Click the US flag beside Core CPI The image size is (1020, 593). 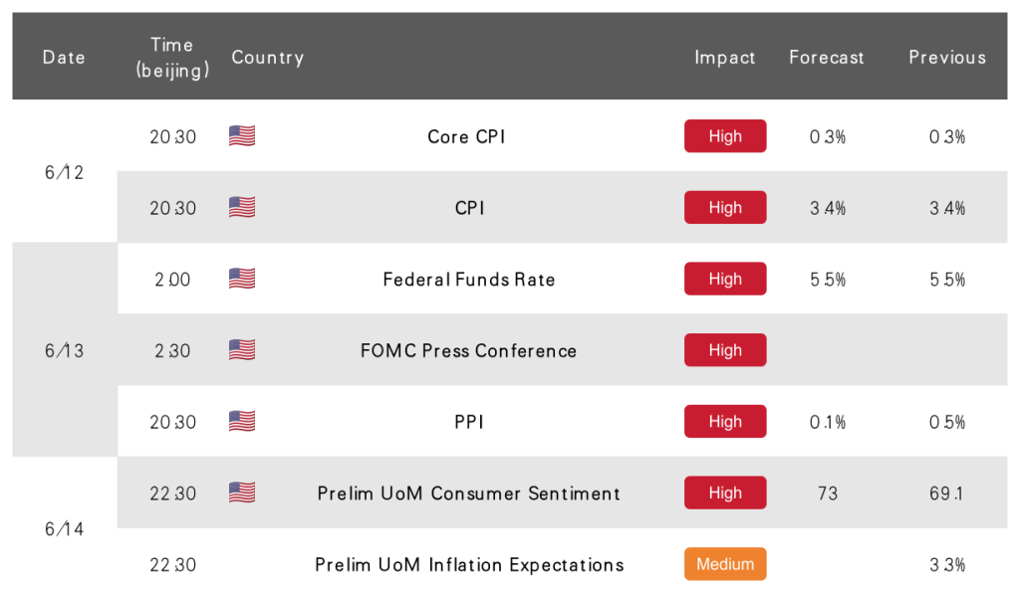click(242, 135)
